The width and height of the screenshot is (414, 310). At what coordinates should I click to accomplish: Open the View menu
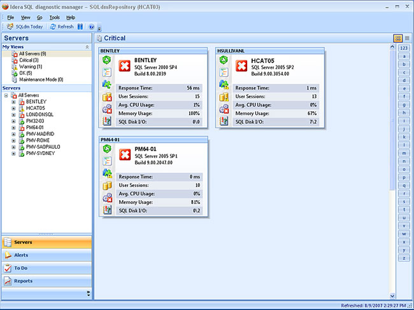(25, 18)
